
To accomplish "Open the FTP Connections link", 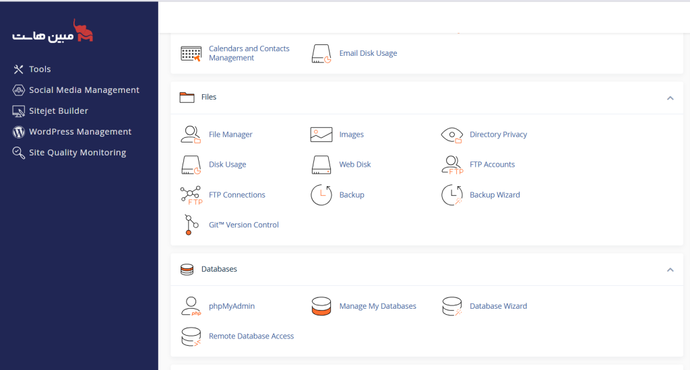I will pyautogui.click(x=237, y=194).
